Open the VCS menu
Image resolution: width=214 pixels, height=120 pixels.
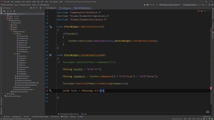coord(51,2)
